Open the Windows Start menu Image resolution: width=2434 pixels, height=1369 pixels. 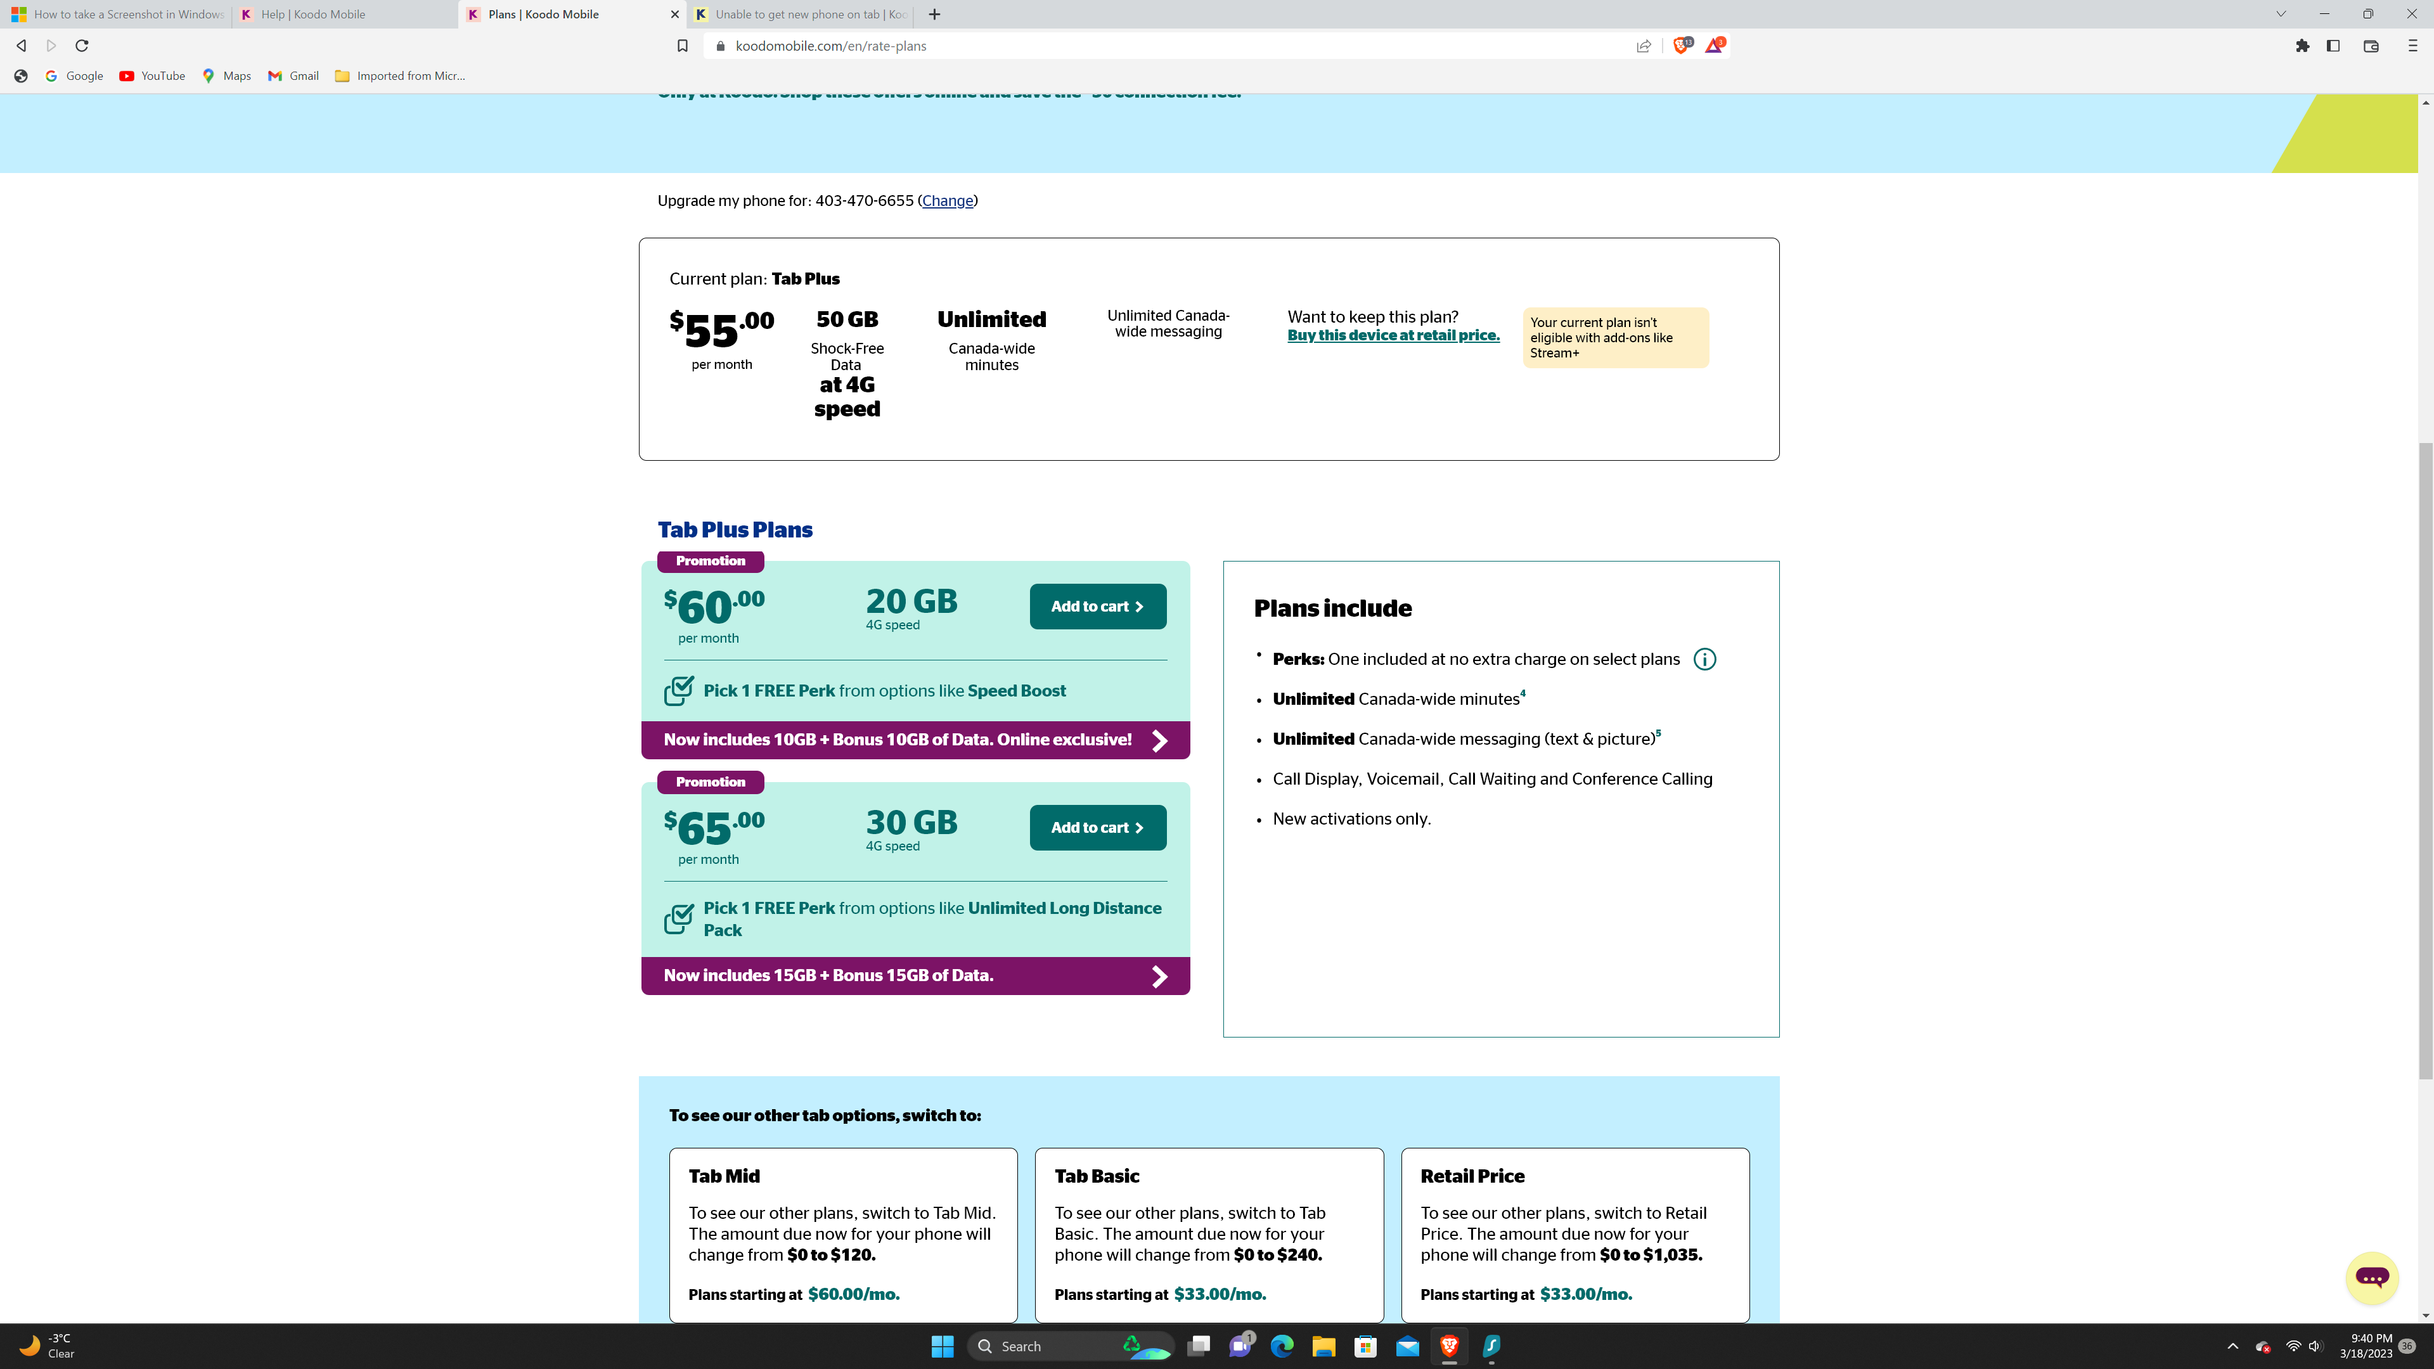(x=942, y=1346)
